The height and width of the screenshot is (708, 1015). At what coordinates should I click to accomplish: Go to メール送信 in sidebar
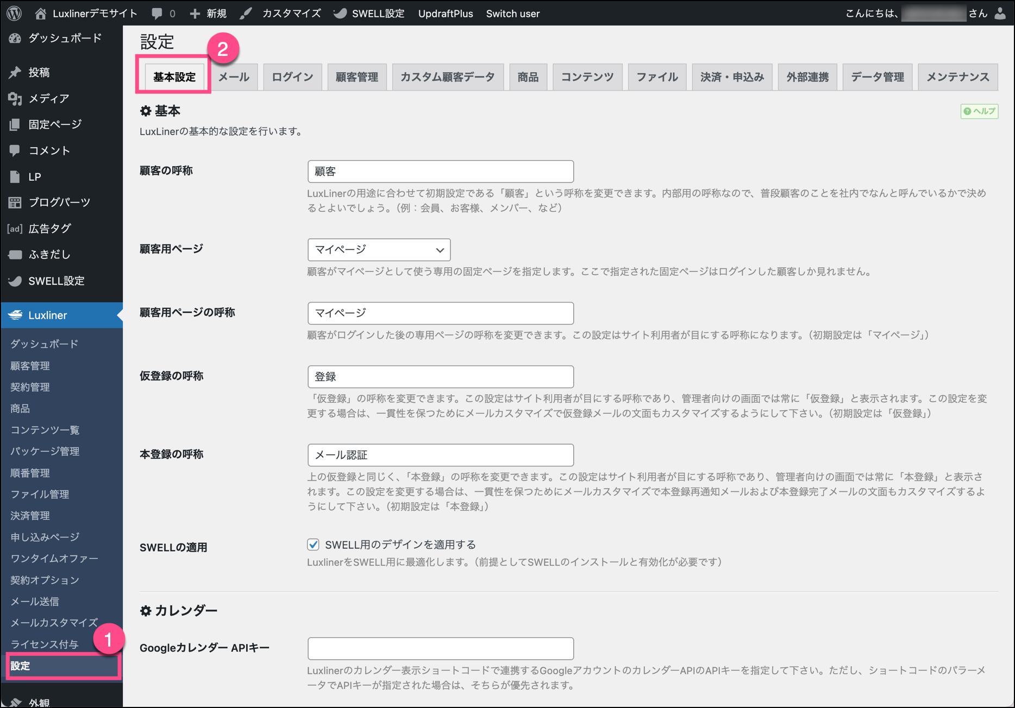[x=35, y=602]
